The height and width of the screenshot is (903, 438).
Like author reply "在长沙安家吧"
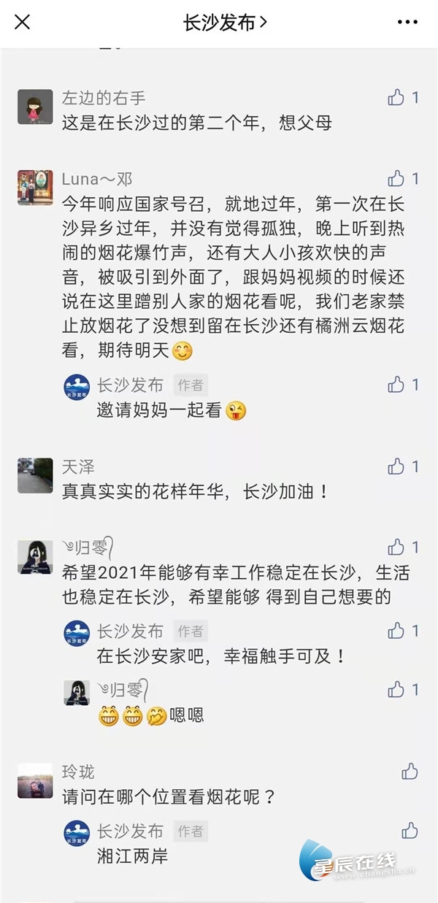[396, 631]
